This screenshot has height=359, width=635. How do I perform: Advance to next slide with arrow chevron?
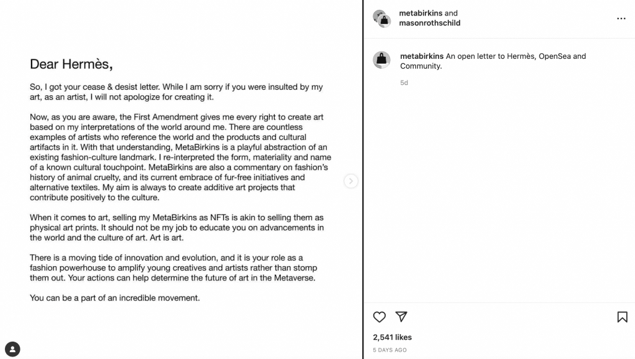pos(351,181)
